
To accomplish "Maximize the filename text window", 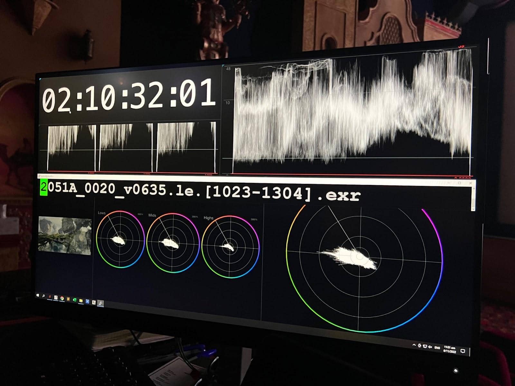I will 459,183.
